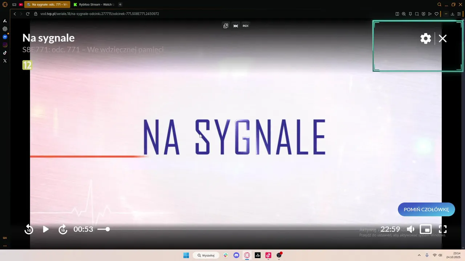Image resolution: width=465 pixels, height=261 pixels.
Task: Enter fullscreen video mode
Action: [442, 229]
